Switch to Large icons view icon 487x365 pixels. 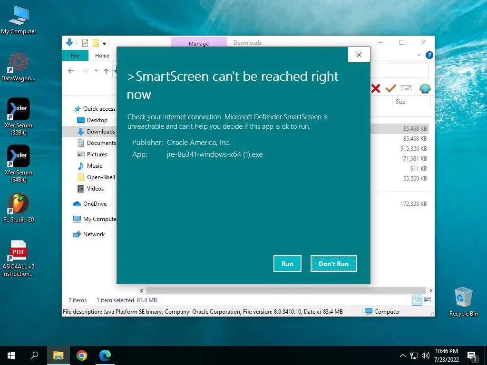pos(428,300)
